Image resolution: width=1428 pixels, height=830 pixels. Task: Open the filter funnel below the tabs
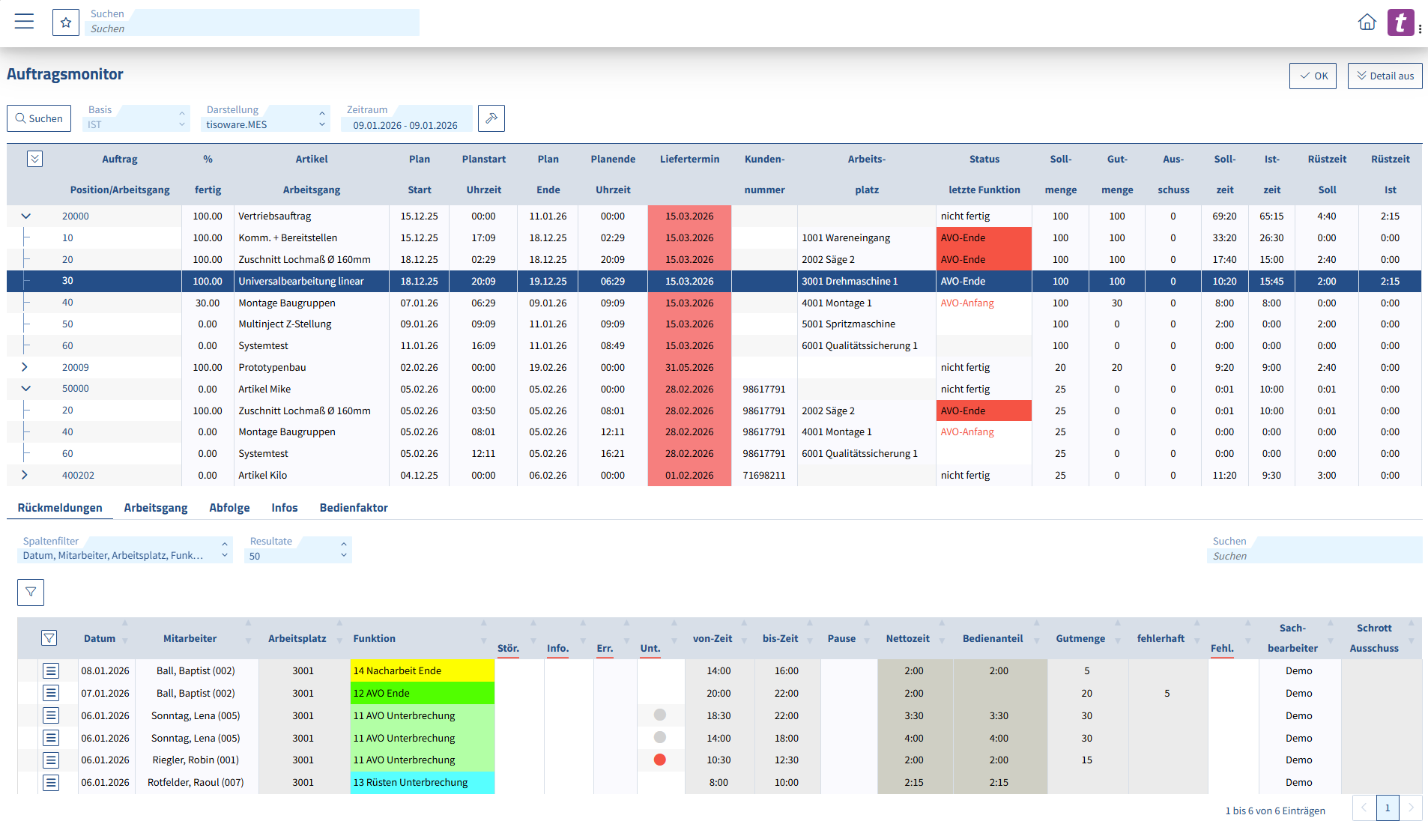pos(30,592)
